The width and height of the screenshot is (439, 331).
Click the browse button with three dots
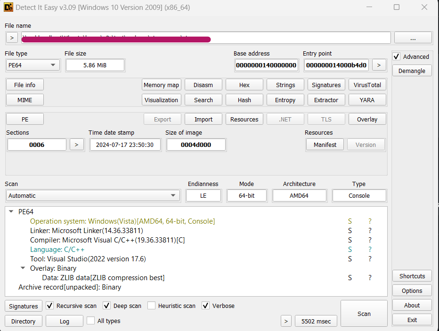tap(413, 38)
